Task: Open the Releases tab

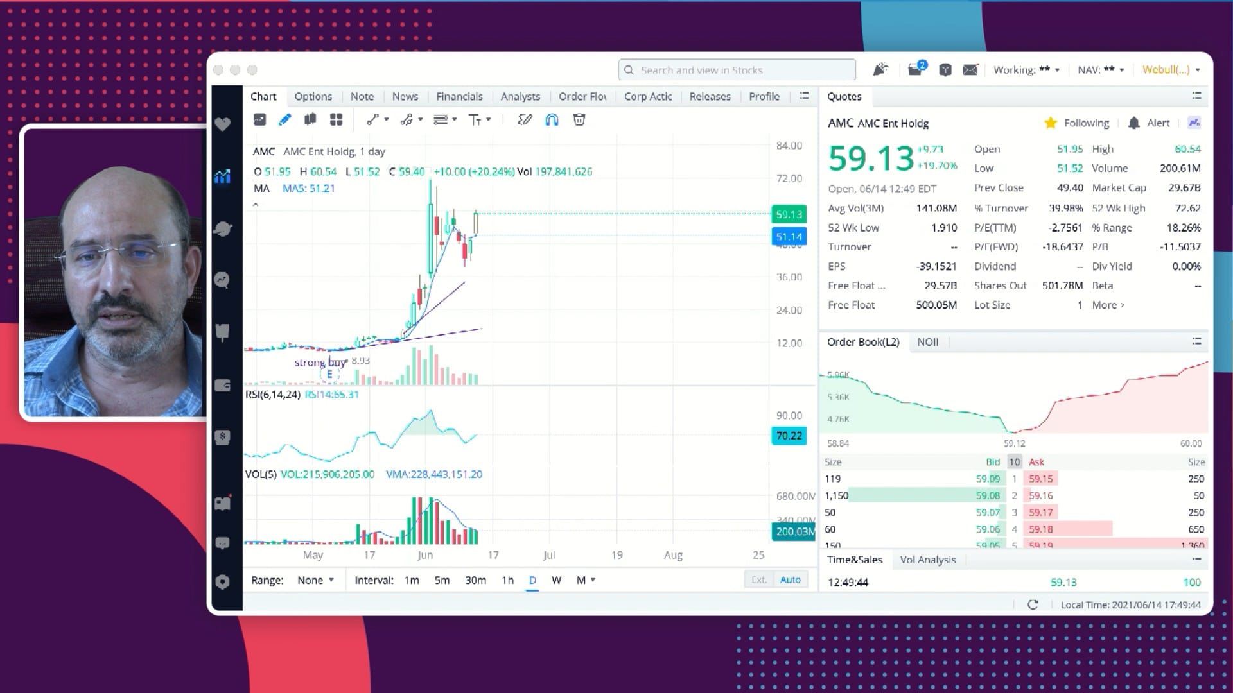Action: (x=710, y=96)
